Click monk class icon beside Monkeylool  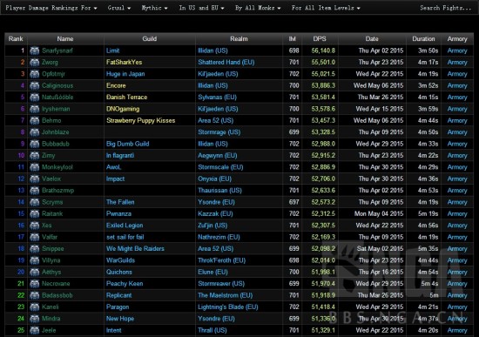pyautogui.click(x=35, y=167)
